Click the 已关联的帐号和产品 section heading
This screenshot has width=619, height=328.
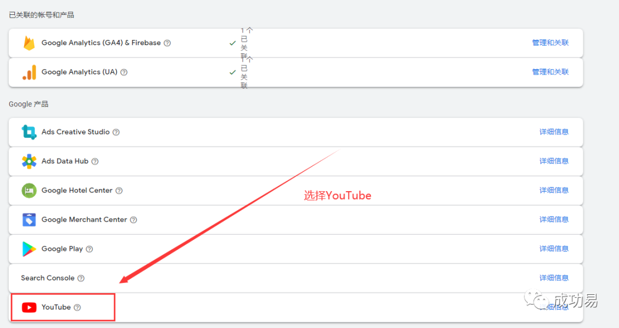click(41, 15)
